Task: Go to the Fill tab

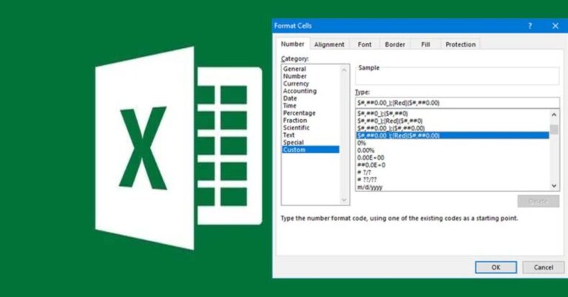Action: (x=425, y=44)
